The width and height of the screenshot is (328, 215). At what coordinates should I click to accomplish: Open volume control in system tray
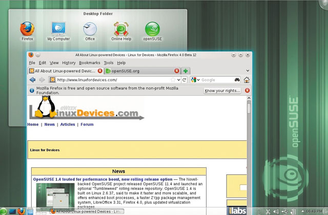point(276,211)
